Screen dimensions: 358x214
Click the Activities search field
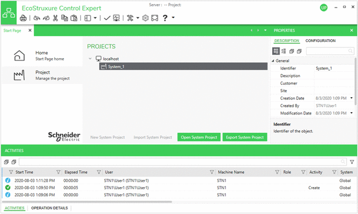pos(183,162)
